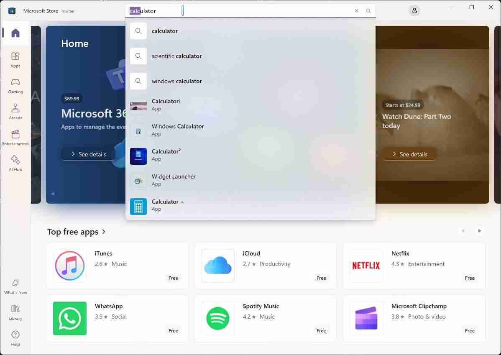Click See details for Dune: Part Two
501x355 pixels.
coord(409,154)
